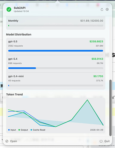Click the Model Distribution heading
Screen dimensions: 115x148
tap(19, 34)
